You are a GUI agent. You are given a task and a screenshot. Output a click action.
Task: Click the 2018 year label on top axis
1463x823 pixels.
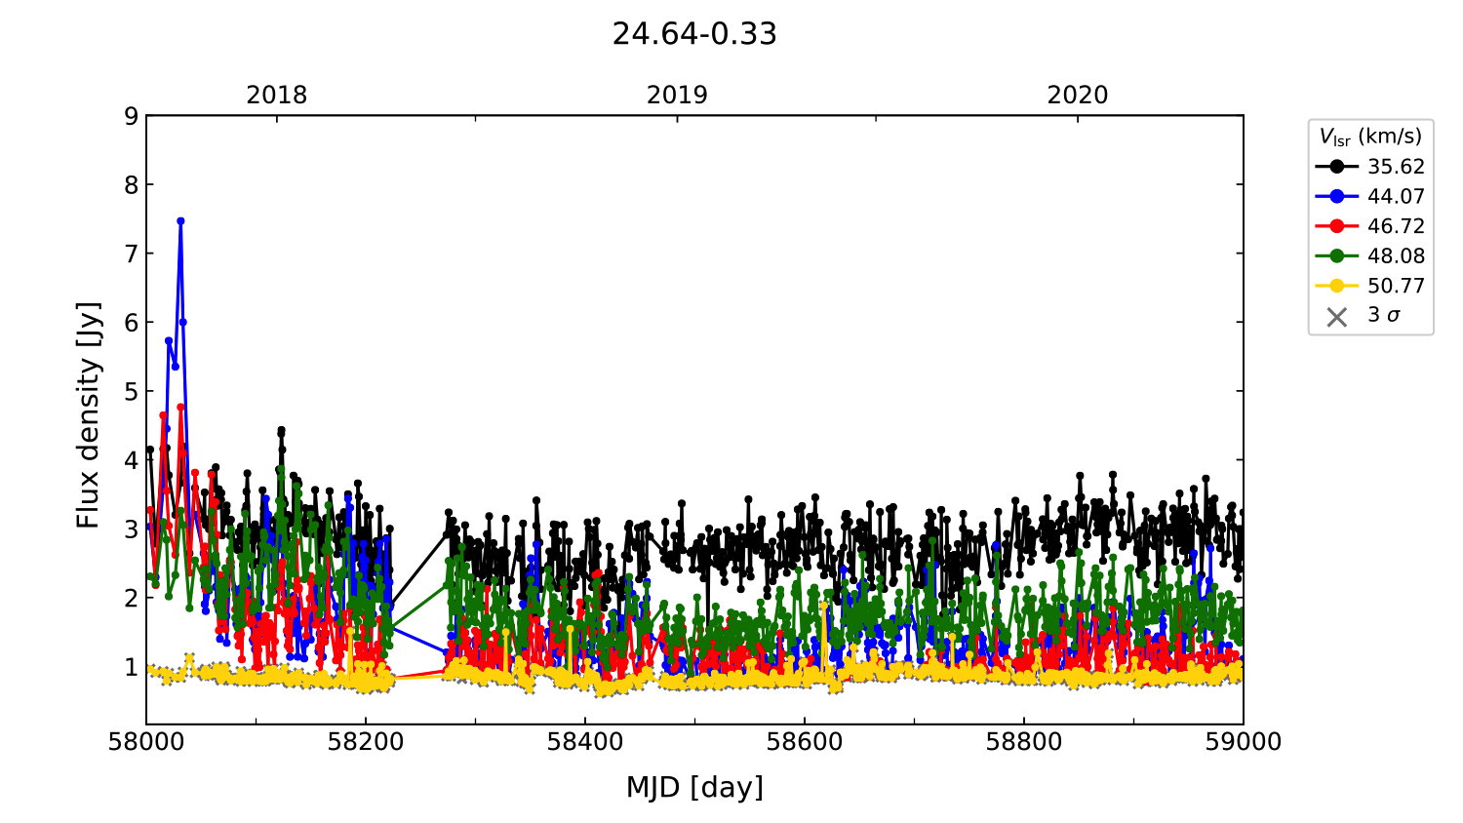[276, 95]
